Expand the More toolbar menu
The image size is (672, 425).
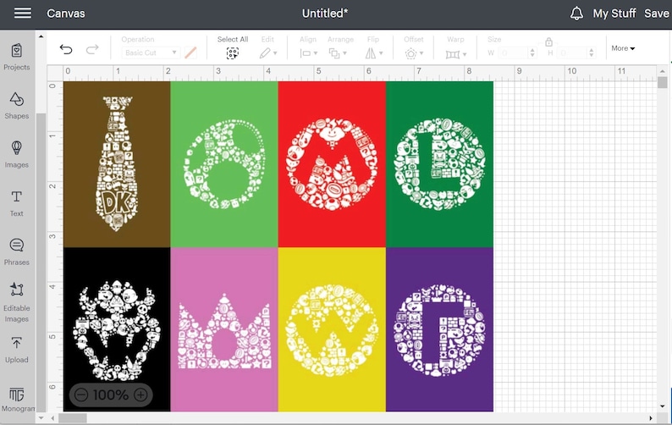(623, 48)
